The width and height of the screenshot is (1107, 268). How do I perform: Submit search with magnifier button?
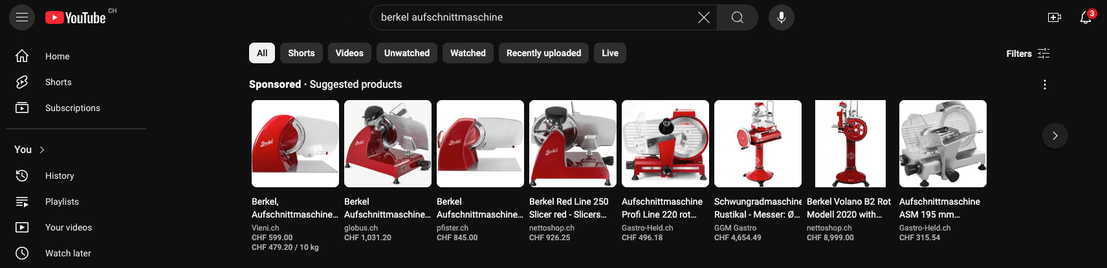(738, 17)
